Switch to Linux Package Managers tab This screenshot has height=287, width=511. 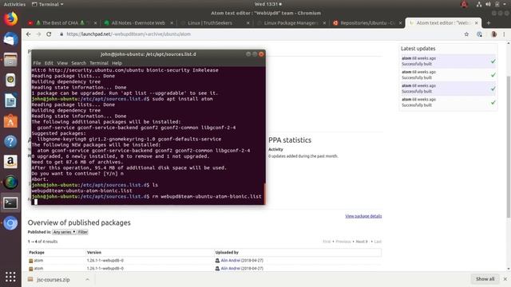[x=290, y=23]
